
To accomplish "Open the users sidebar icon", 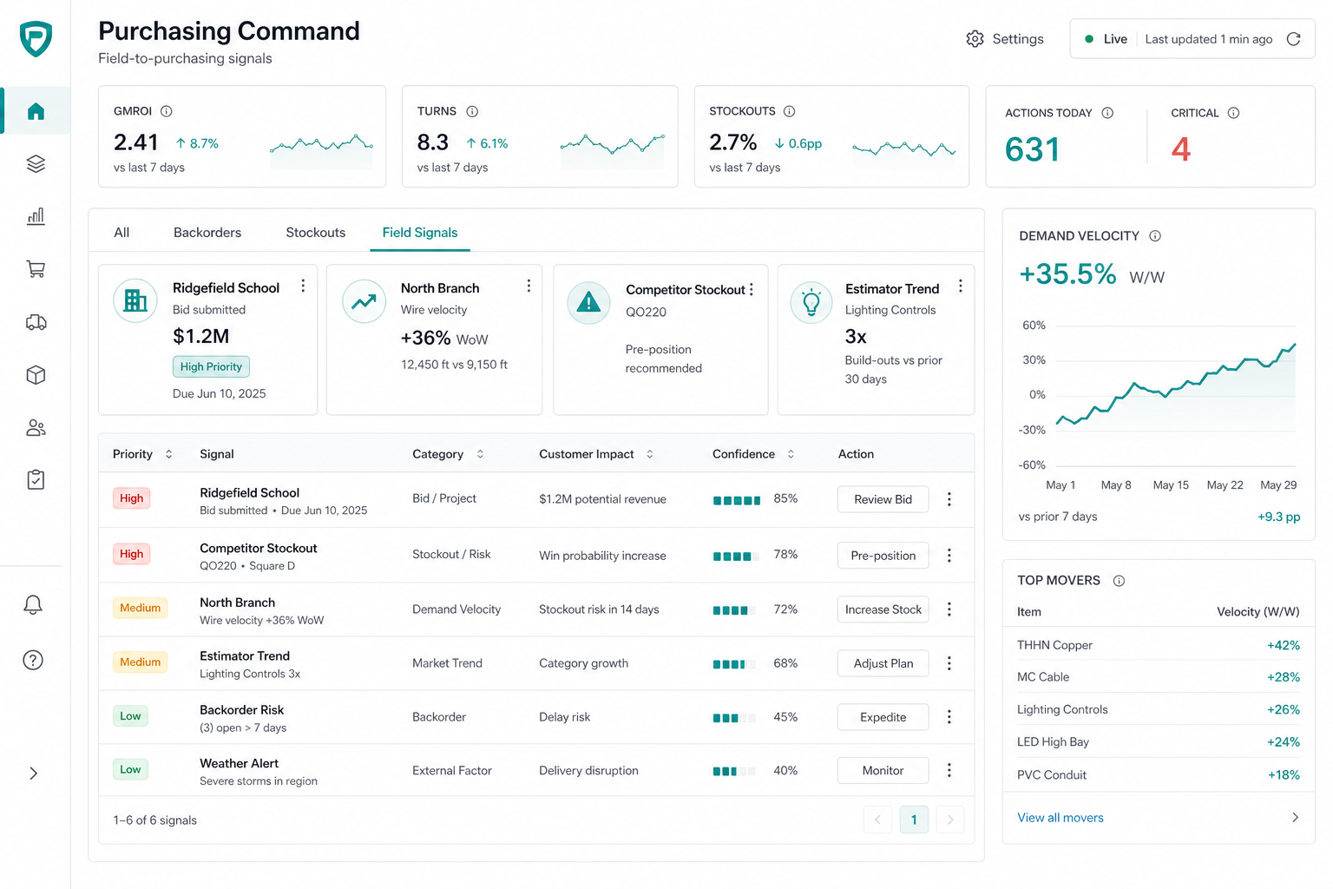I will [x=36, y=428].
